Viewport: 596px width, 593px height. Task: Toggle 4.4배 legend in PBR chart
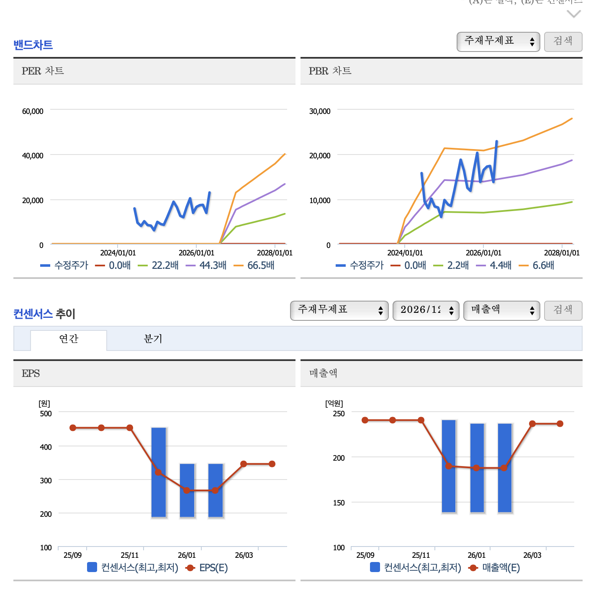(494, 265)
